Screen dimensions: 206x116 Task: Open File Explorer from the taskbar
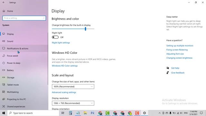(x=85, y=113)
